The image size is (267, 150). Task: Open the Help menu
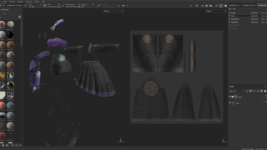click(x=43, y=2)
